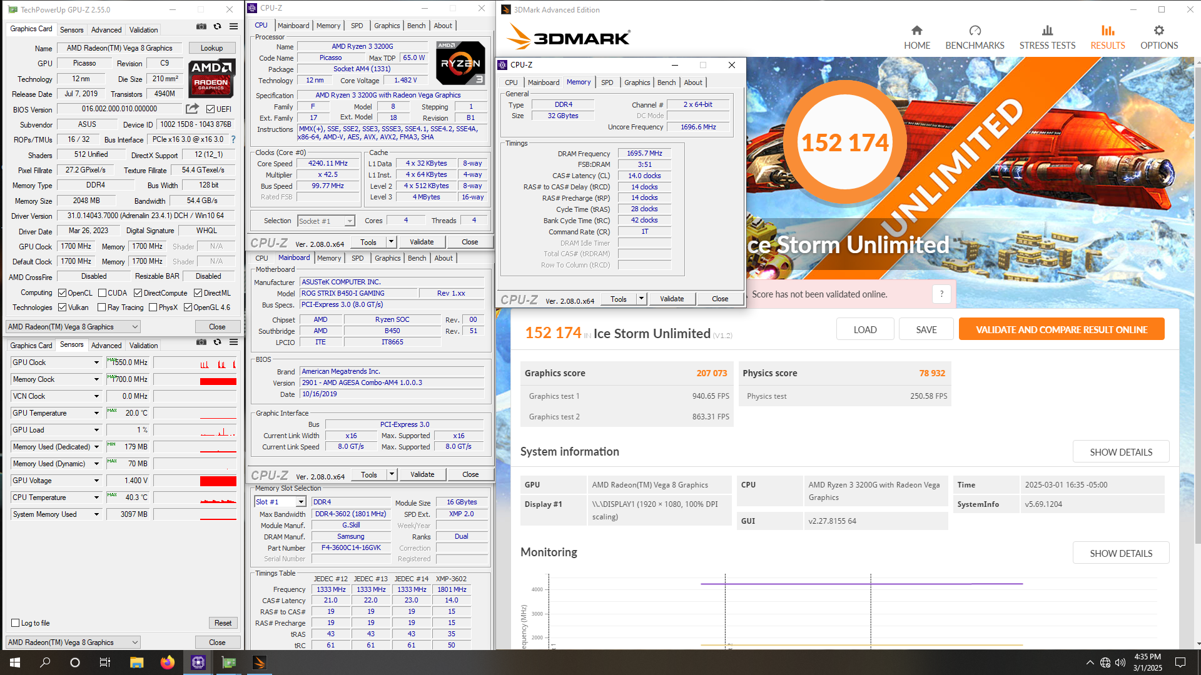Open 3DMark HOME icon
Screen dimensions: 1201x675
(916, 30)
